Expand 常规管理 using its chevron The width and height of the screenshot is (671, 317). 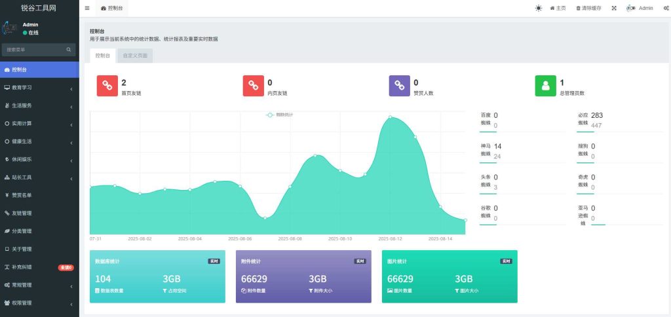tap(71, 286)
